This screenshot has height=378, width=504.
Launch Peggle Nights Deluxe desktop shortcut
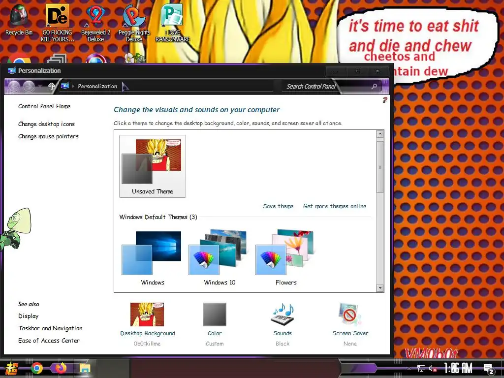[x=134, y=23]
